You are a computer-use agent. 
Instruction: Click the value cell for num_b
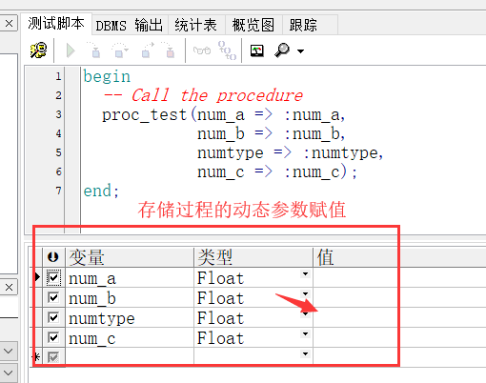tap(399, 297)
